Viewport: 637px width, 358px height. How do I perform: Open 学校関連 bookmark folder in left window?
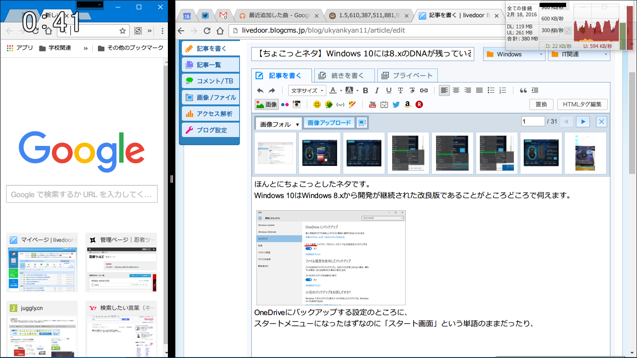(x=55, y=48)
